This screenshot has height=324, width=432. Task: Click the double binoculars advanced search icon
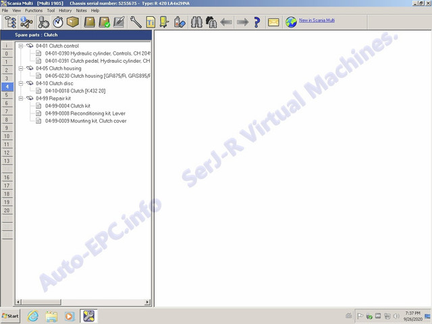[211, 22]
